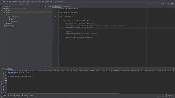
Task: Collapse the com.codandosimples package
Action: [7, 16]
